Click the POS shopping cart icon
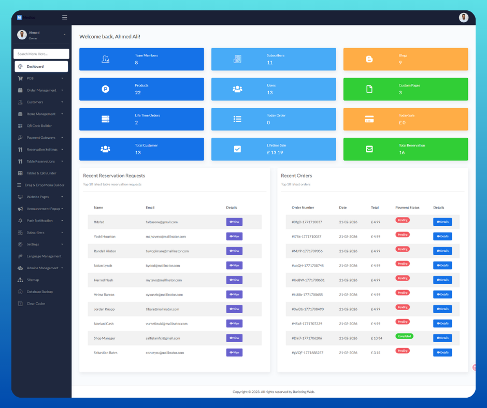Image resolution: width=487 pixels, height=408 pixels. (20, 78)
